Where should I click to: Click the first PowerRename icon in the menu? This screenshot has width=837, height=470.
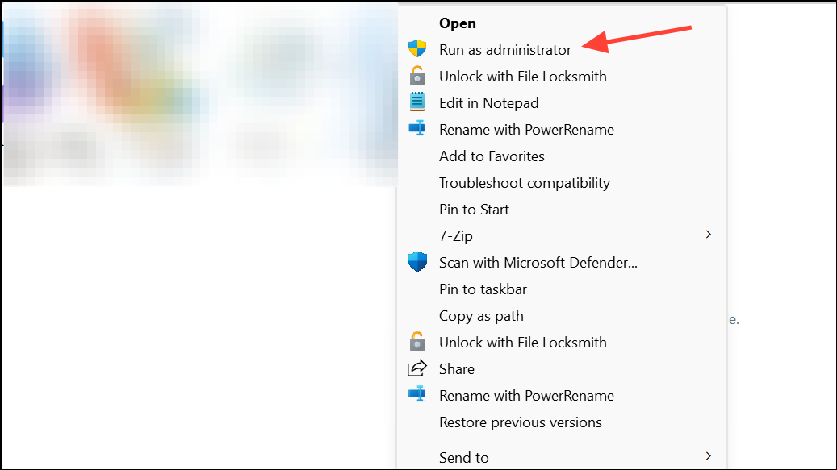click(x=416, y=129)
